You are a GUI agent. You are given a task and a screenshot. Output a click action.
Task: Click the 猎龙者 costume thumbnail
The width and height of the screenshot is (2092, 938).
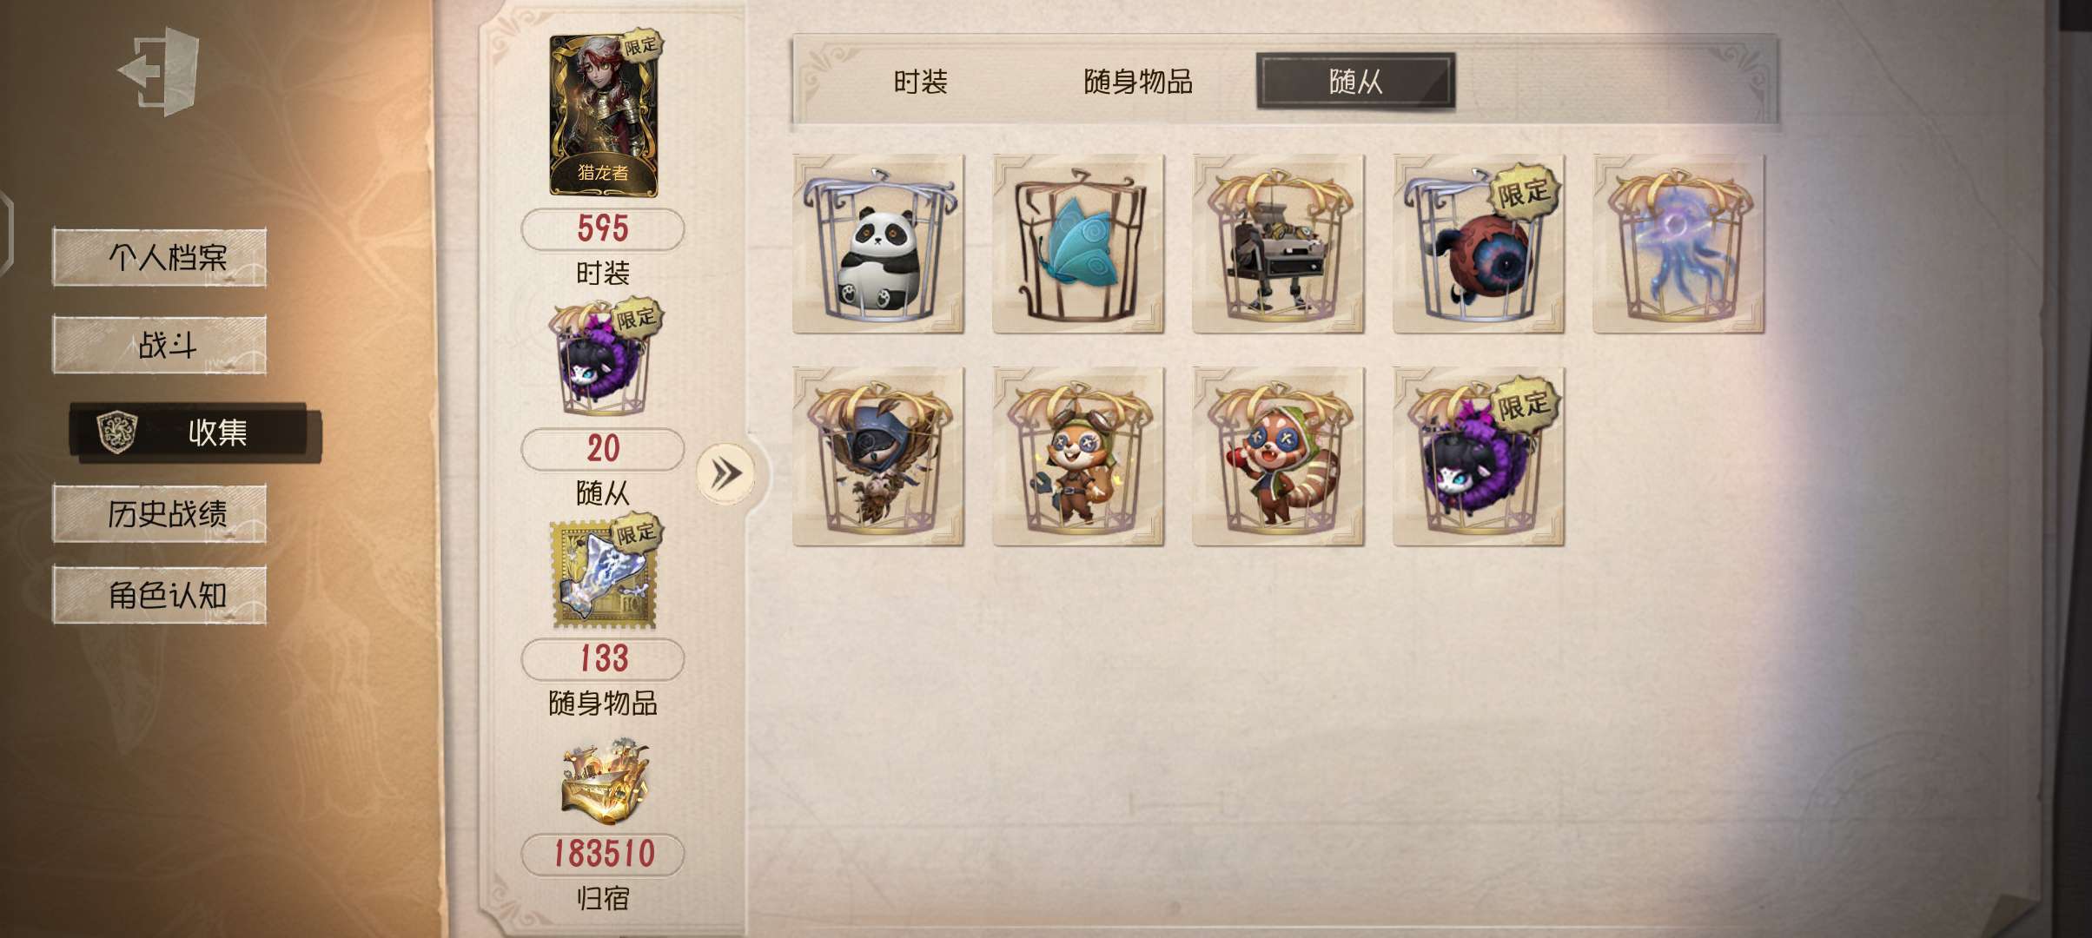[x=605, y=113]
